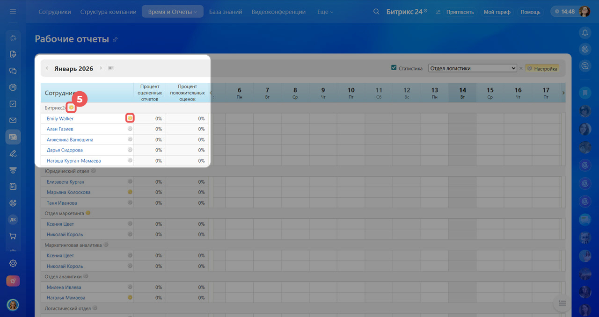Open the Отдел логистики department dropdown
The image size is (599, 317).
(472, 68)
